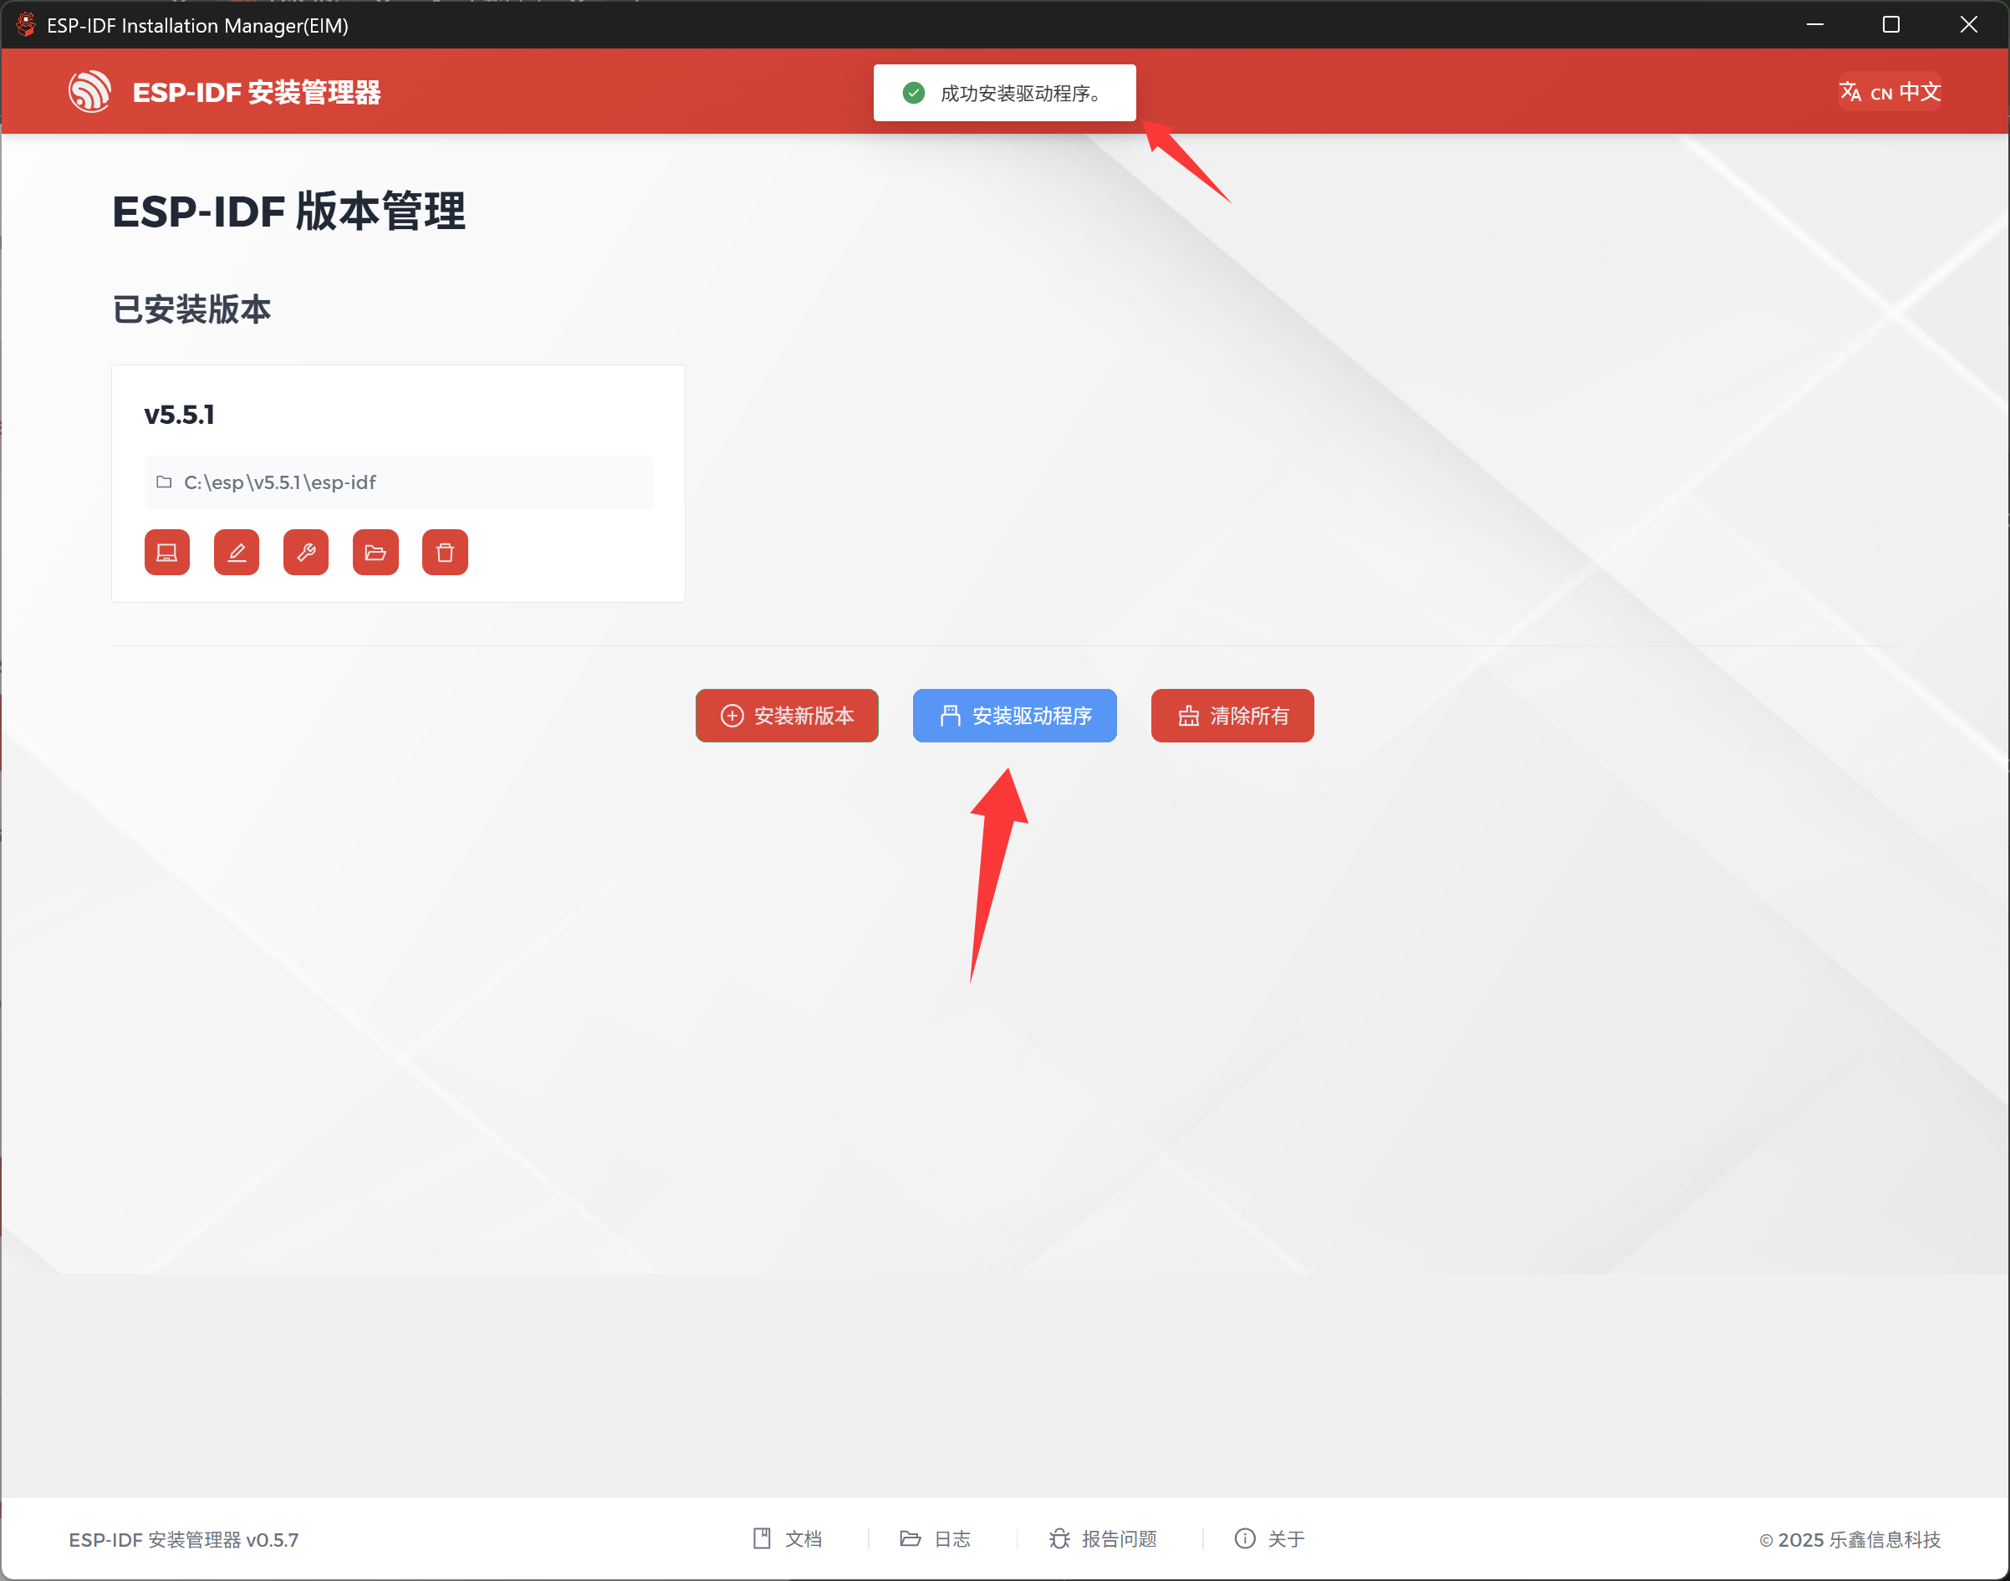Click the 已安装版本 section heading
Screen dimensions: 2010x1581
tap(191, 309)
